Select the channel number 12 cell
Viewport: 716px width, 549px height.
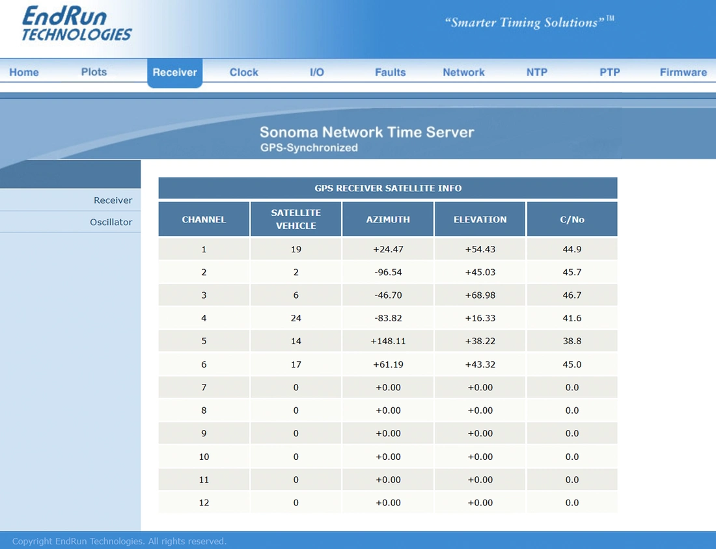pos(204,502)
